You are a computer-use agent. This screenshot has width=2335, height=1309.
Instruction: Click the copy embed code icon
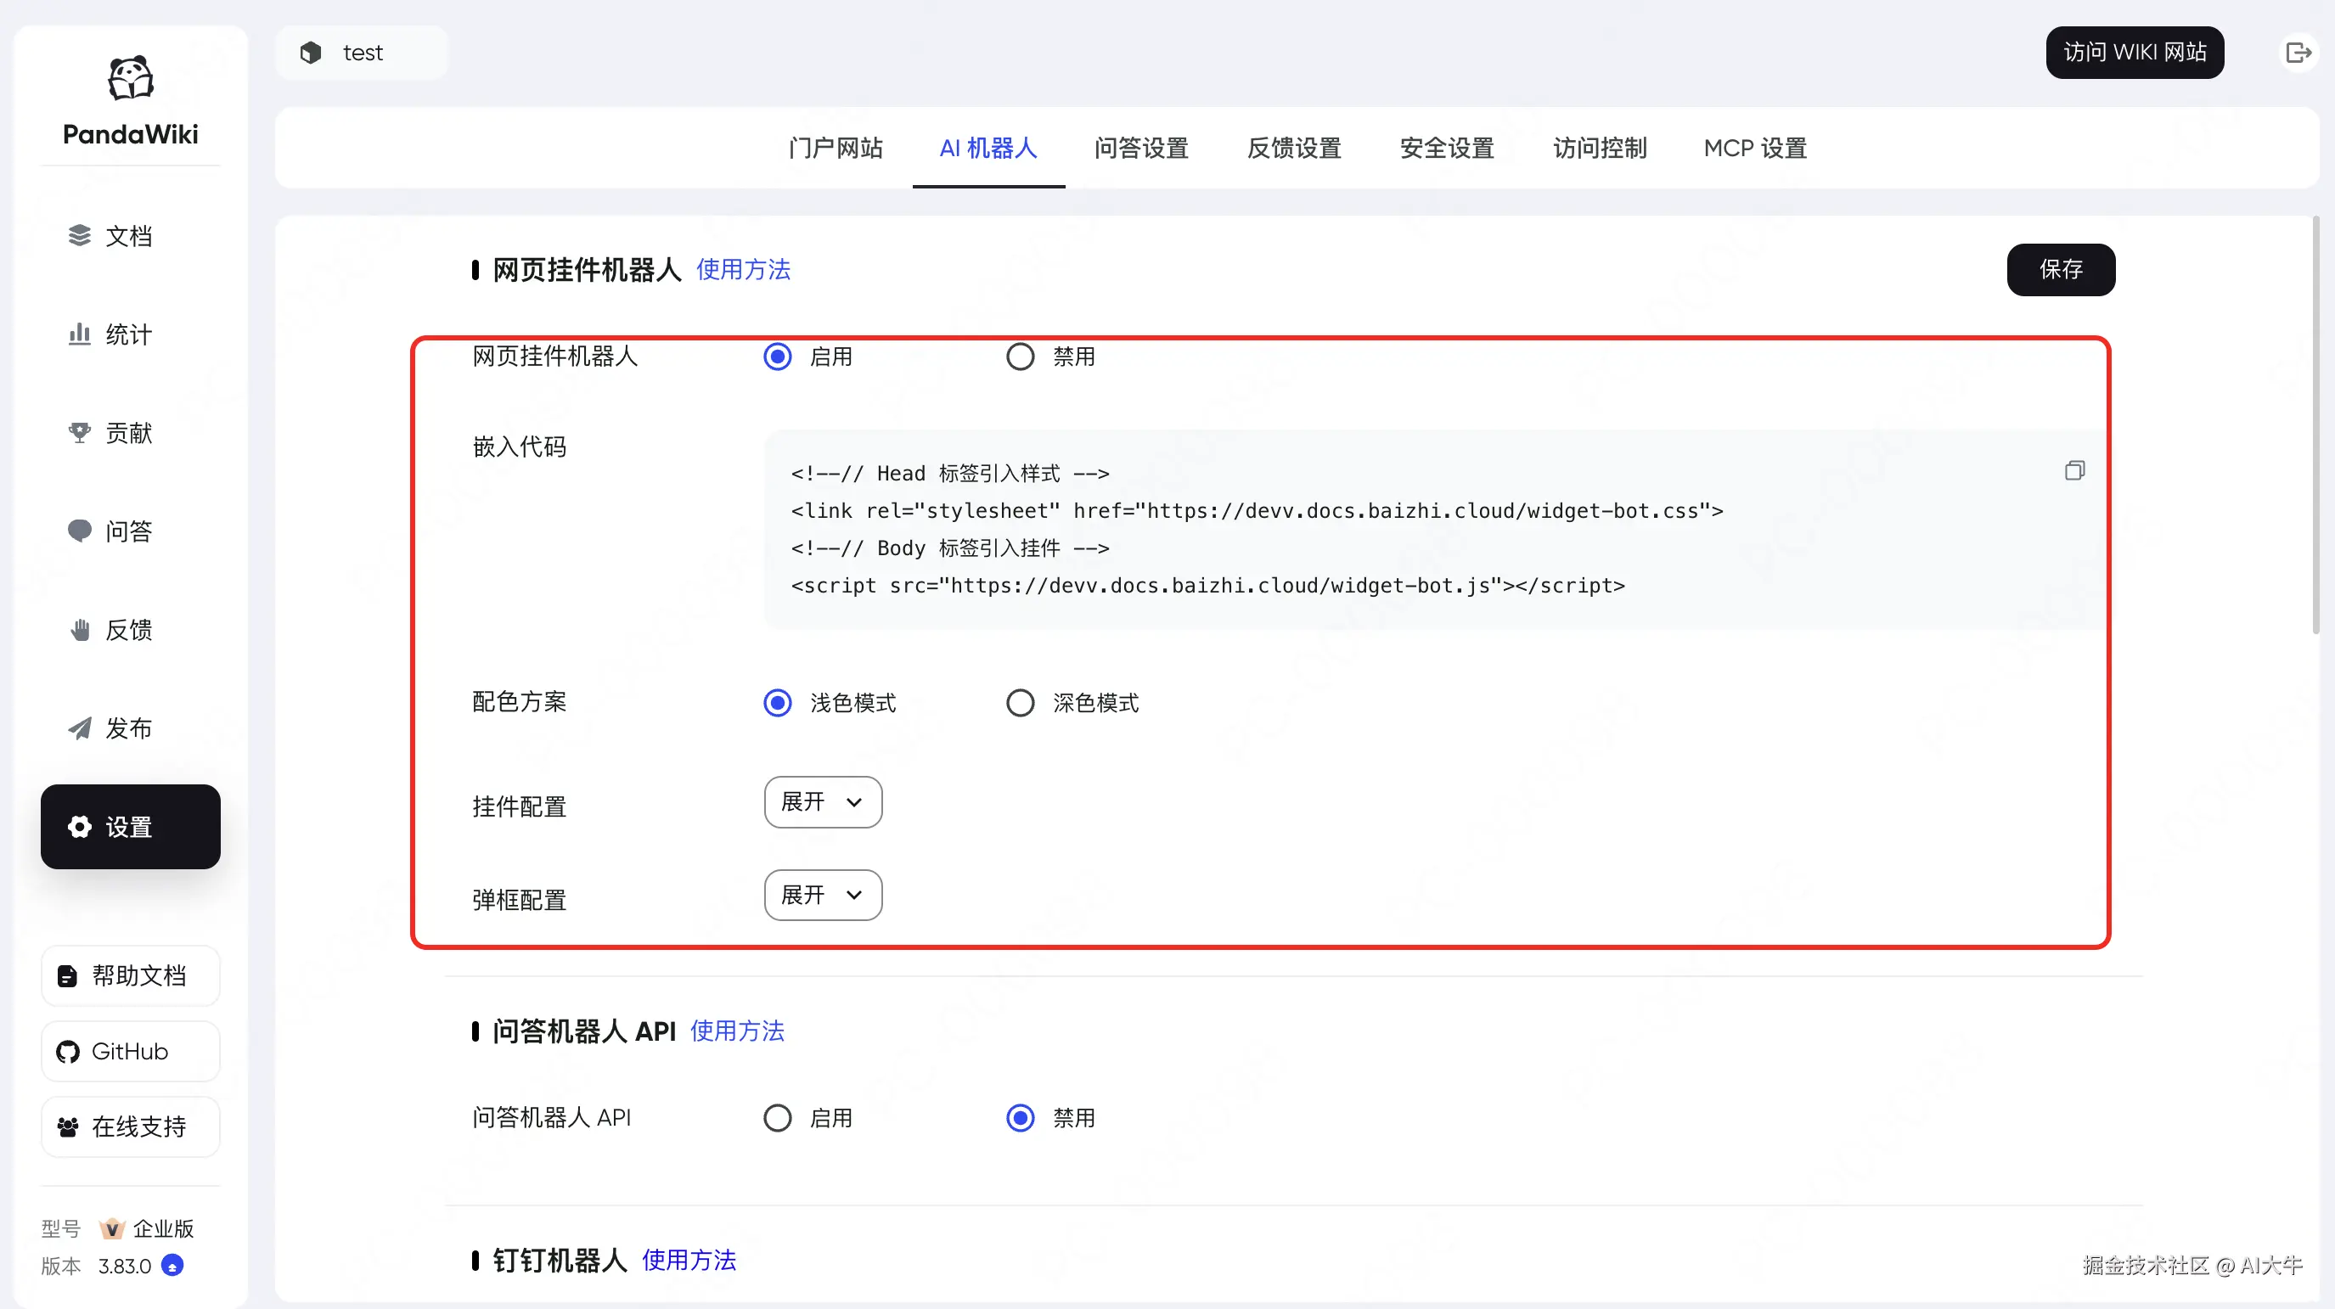pyautogui.click(x=2074, y=470)
